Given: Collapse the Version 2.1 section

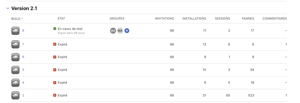Looking at the screenshot, I should 8,8.
